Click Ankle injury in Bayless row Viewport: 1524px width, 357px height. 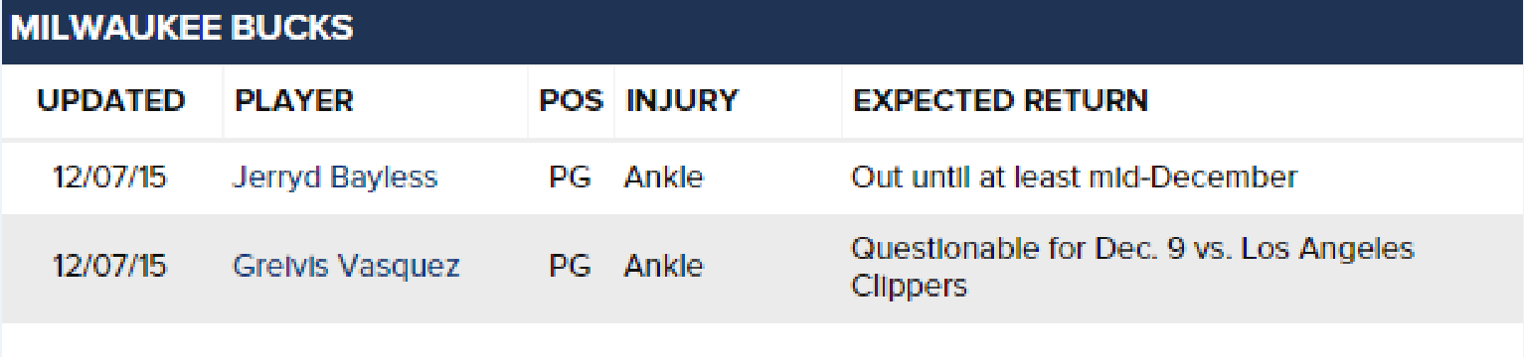[x=664, y=178]
